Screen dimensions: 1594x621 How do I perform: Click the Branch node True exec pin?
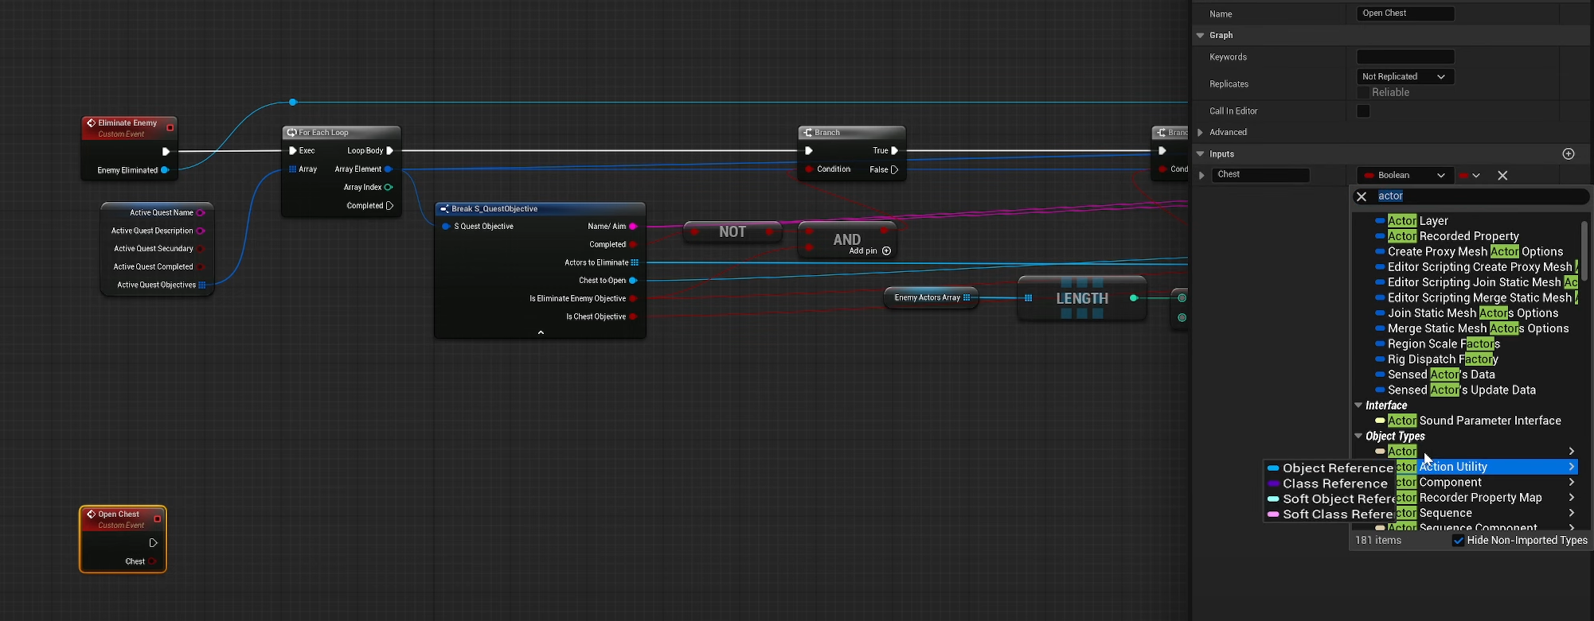pyautogui.click(x=894, y=150)
